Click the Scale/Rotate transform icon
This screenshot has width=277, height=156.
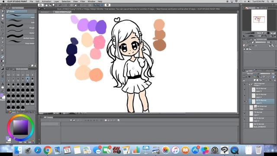tap(79, 5)
